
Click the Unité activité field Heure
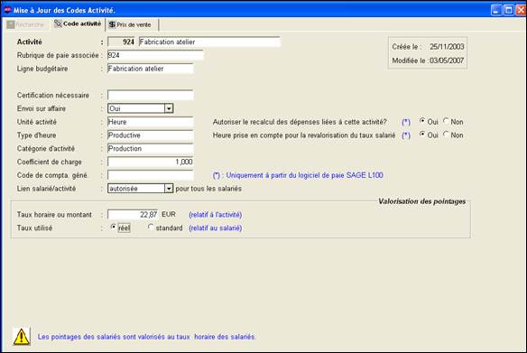coord(150,122)
